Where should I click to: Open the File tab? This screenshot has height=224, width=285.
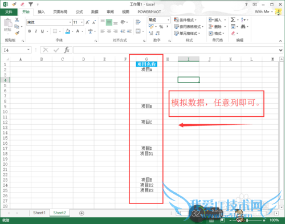(9, 12)
